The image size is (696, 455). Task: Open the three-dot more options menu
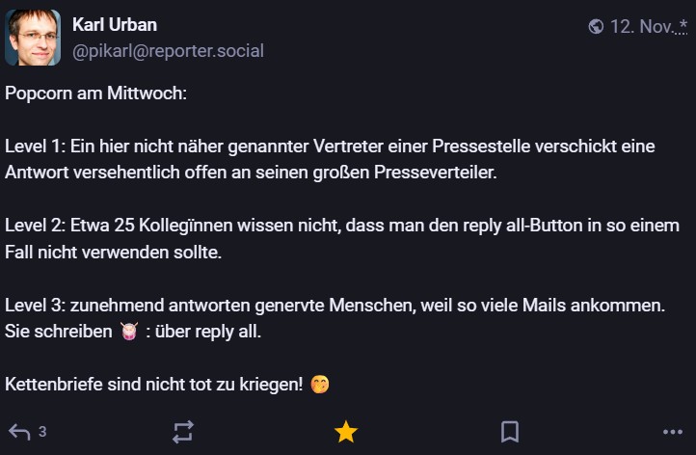click(x=673, y=432)
